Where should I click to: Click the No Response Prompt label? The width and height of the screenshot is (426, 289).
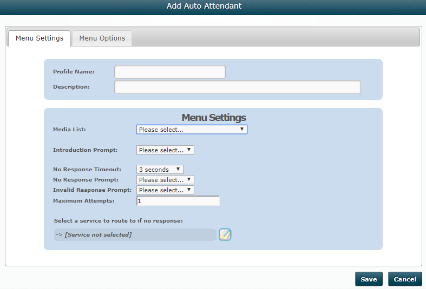[x=86, y=180]
